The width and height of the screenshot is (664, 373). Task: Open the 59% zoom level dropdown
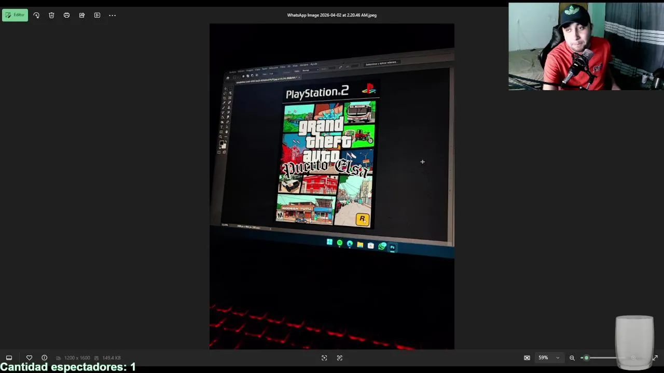[549, 357]
